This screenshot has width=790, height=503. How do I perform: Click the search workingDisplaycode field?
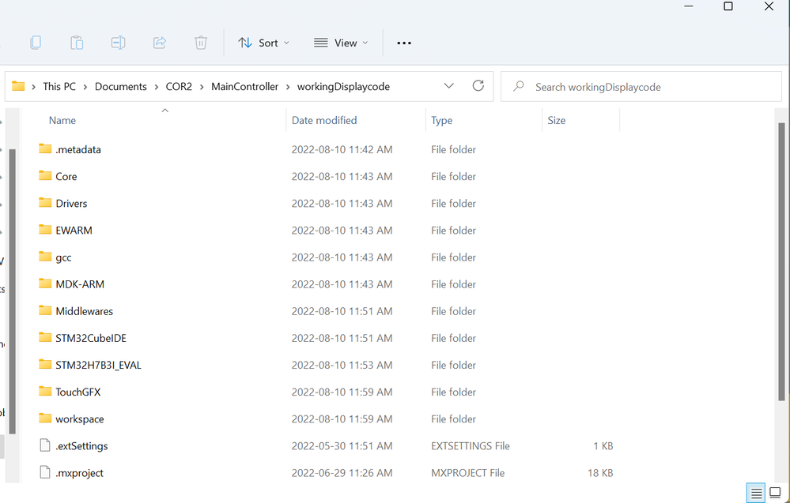point(641,87)
